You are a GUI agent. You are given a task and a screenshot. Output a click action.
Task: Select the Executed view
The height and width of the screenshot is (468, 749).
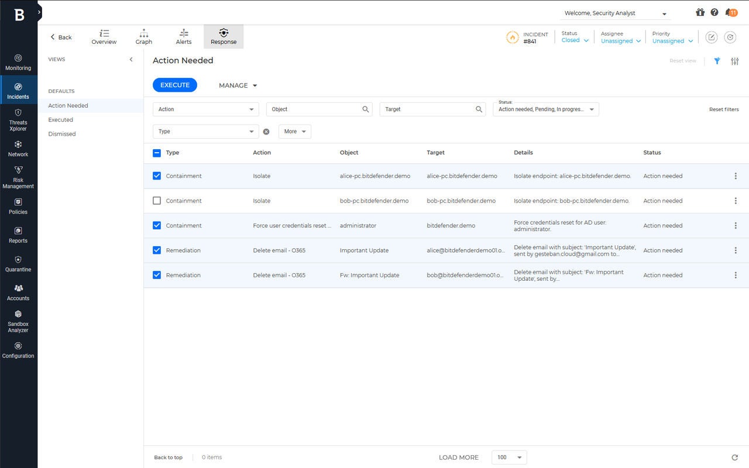91,120
